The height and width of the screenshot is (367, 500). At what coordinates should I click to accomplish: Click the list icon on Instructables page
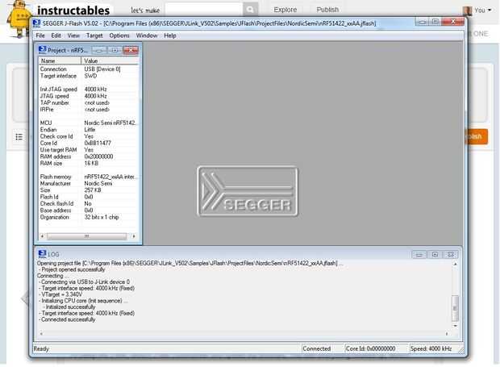click(19, 137)
